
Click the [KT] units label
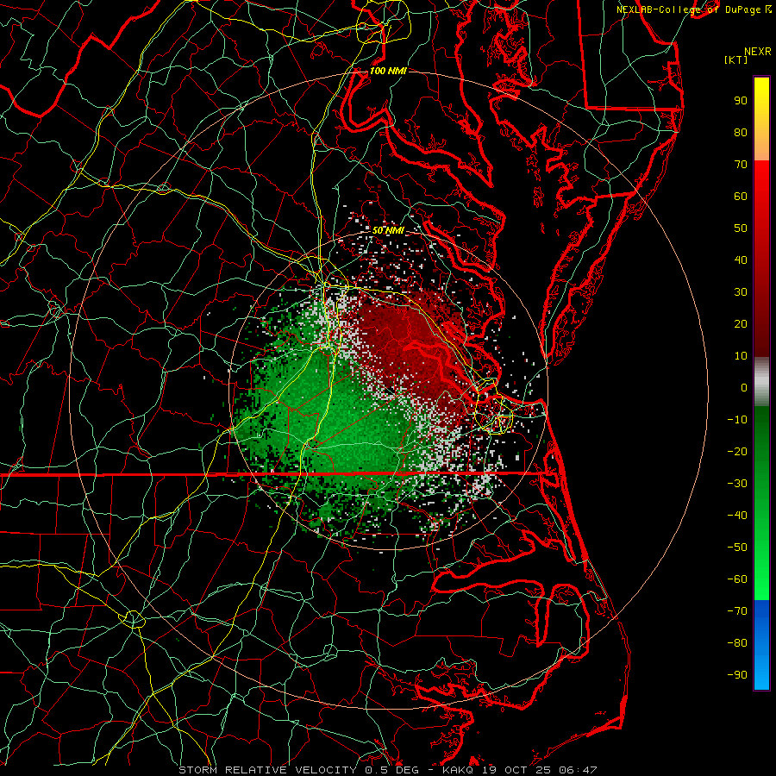[x=736, y=59]
